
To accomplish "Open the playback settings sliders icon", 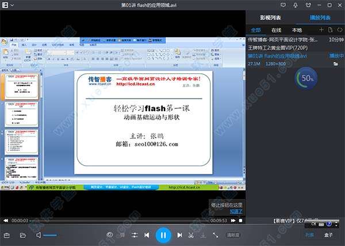I will (135, 235).
